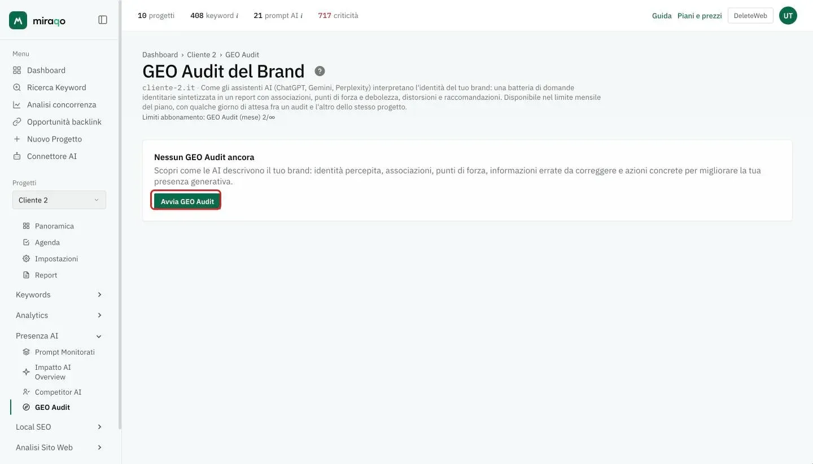
Task: Click the Report document icon
Action: pos(26,275)
